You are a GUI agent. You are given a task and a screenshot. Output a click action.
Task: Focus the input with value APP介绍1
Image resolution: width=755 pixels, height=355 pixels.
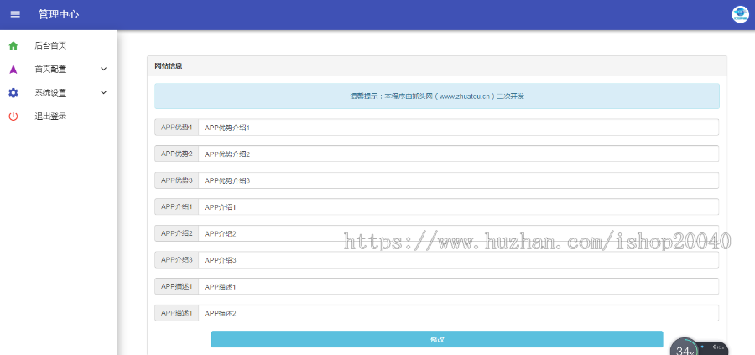click(x=458, y=207)
